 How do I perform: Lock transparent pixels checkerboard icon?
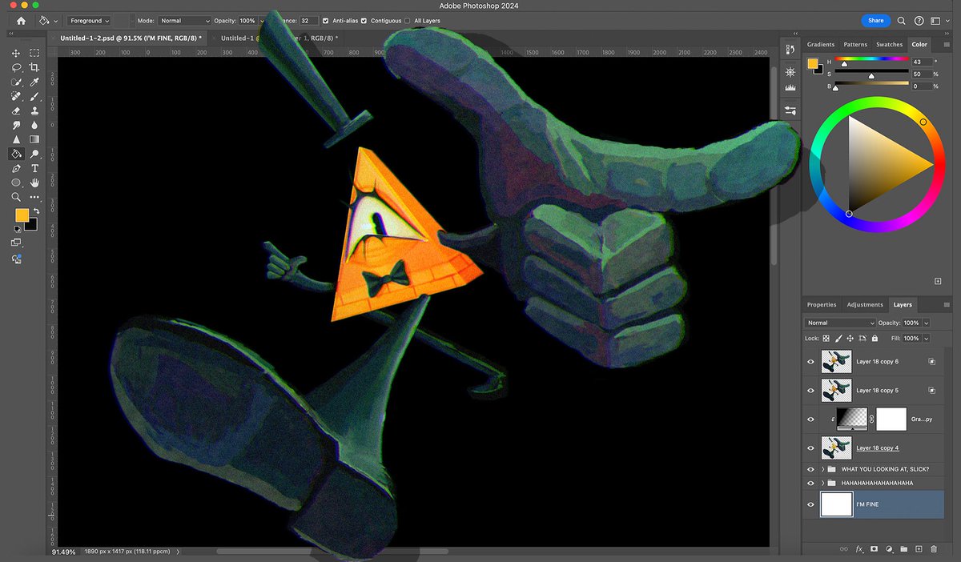826,339
